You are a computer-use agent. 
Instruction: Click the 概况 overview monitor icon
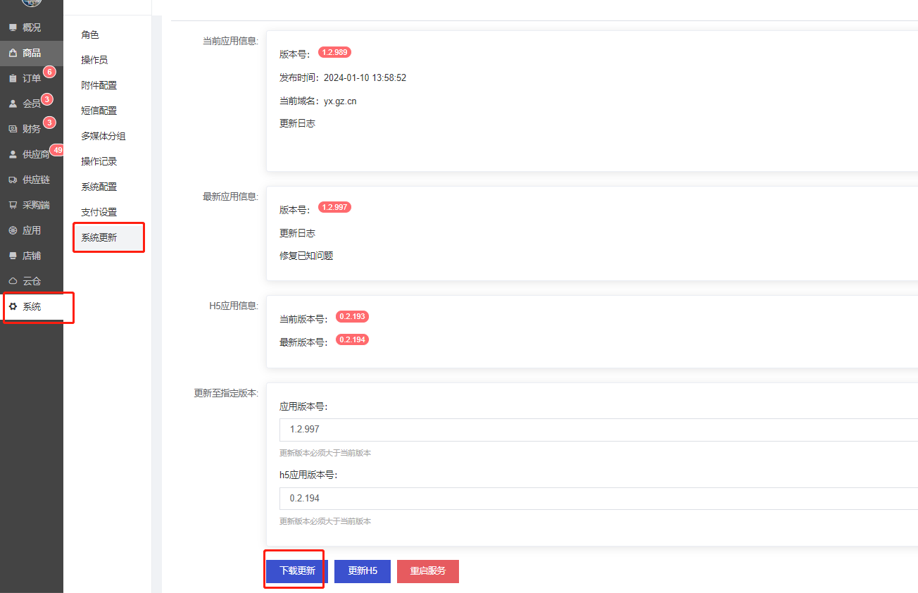click(13, 27)
